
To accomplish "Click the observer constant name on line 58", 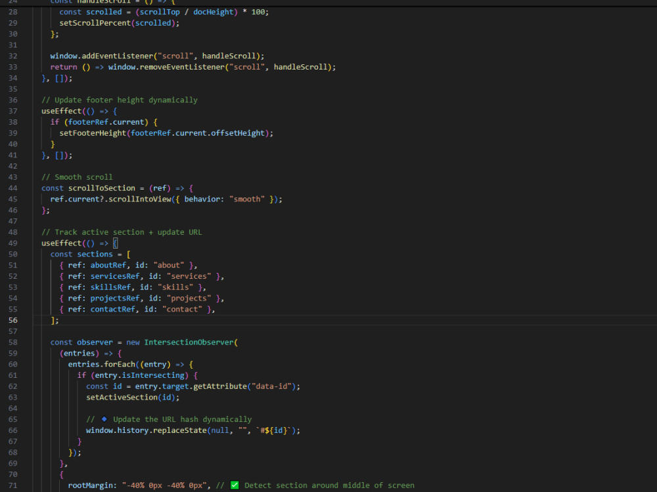I will 95,342.
